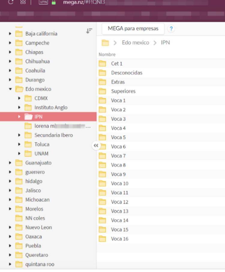225x272 pixels.
Task: Collapse the left panel with double-chevron button
Action: coord(96,146)
